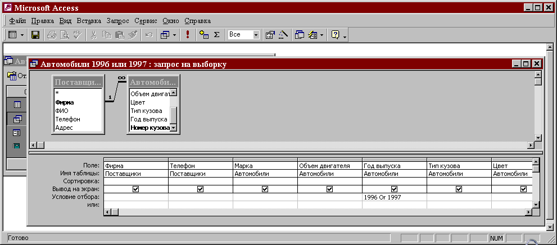Click the Поставщики field list title bar

pyautogui.click(x=78, y=83)
